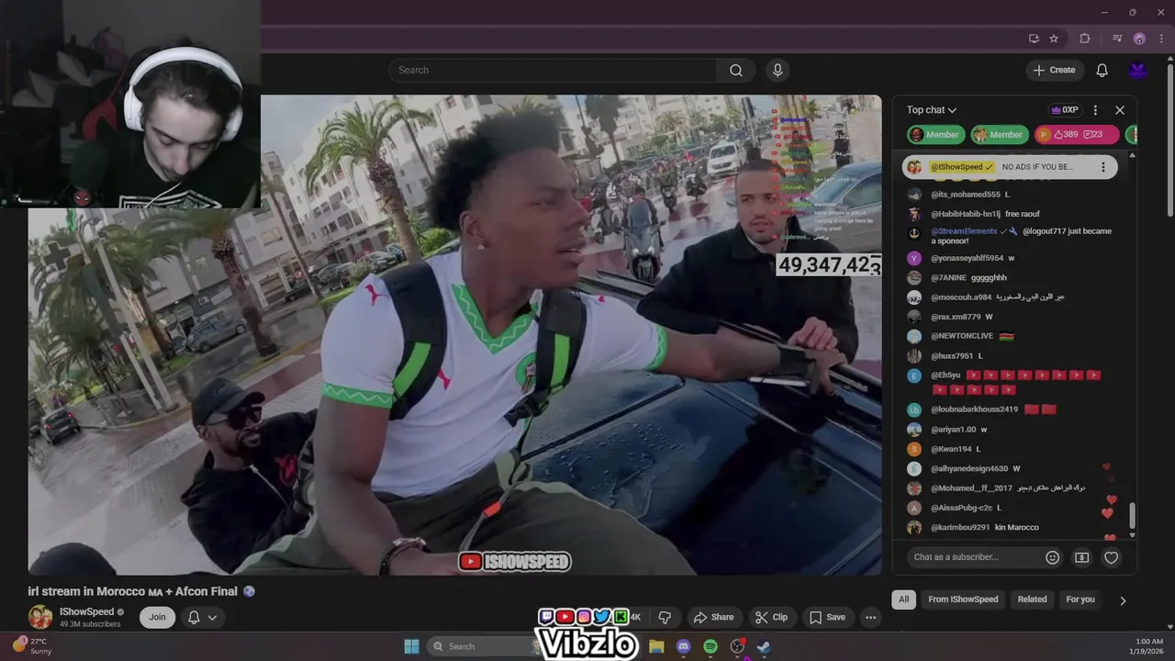
Task: Click the Create button
Action: tap(1055, 71)
